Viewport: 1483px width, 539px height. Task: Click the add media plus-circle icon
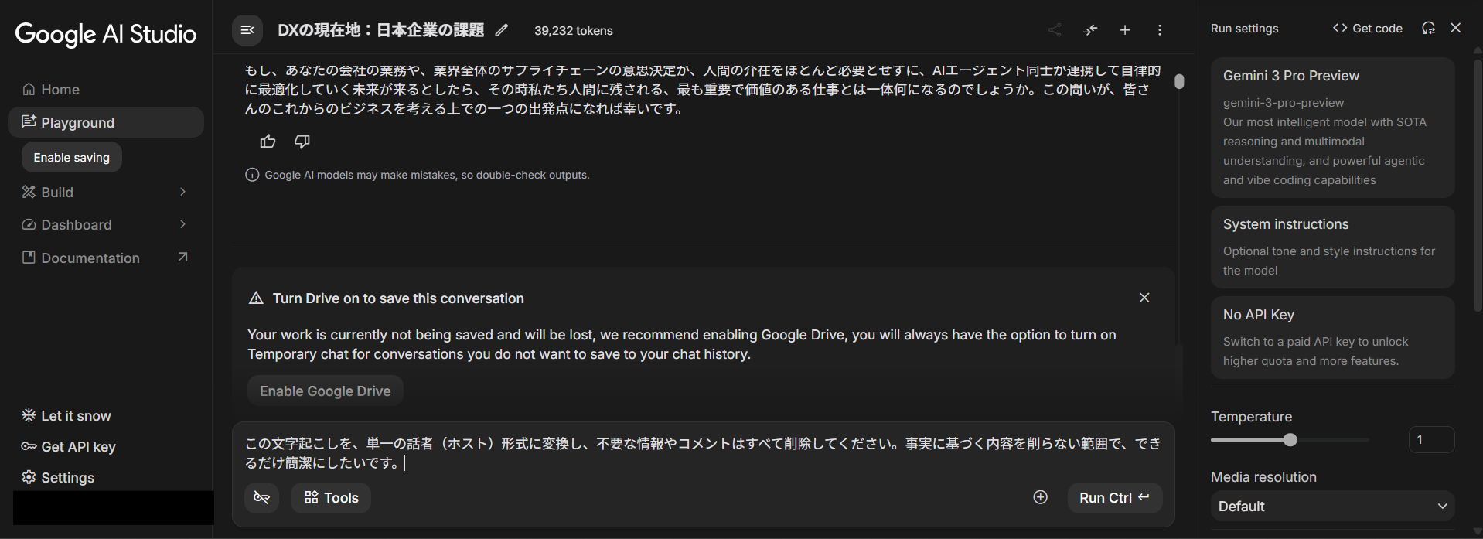1041,497
